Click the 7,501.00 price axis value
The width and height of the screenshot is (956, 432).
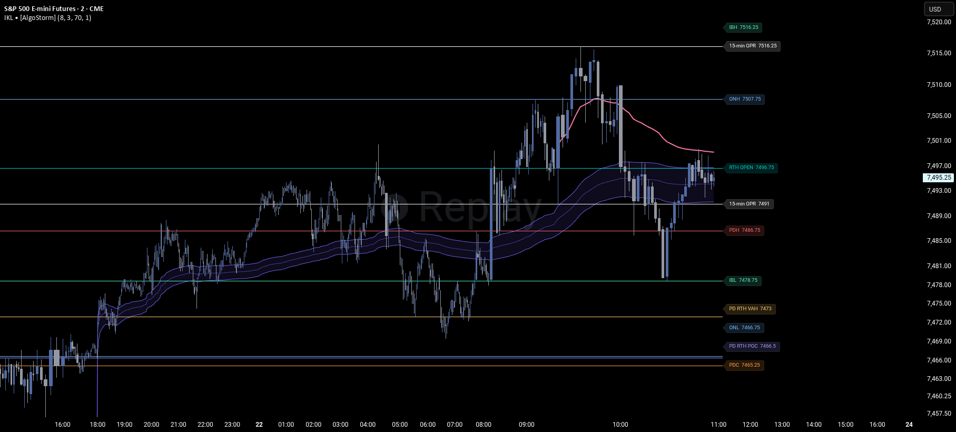tap(939, 141)
